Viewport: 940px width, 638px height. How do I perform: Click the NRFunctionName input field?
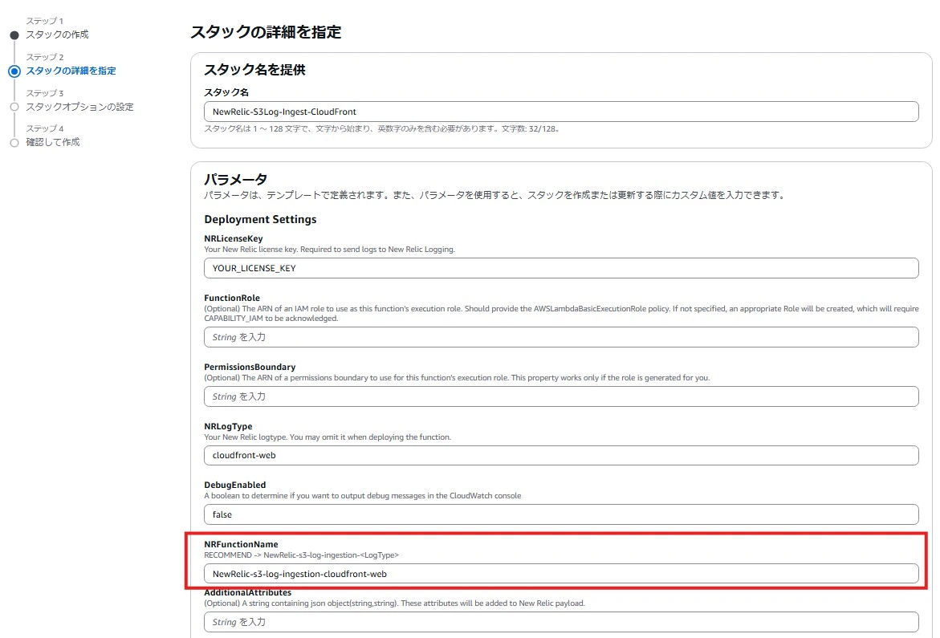(561, 574)
